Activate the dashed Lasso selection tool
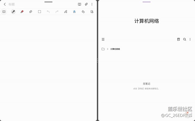Screen dimensions: 195x121 (39, 12)
